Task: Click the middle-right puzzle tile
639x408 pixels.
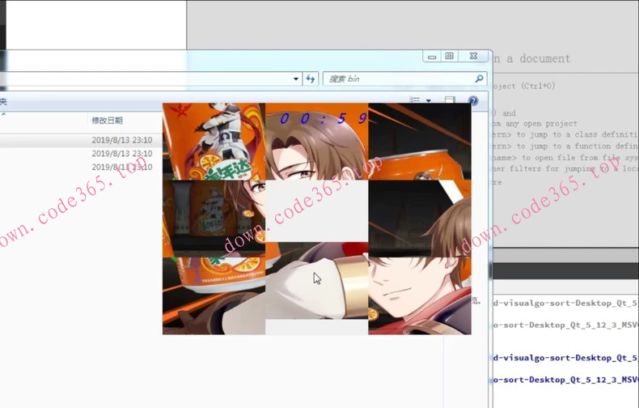Action: point(419,218)
